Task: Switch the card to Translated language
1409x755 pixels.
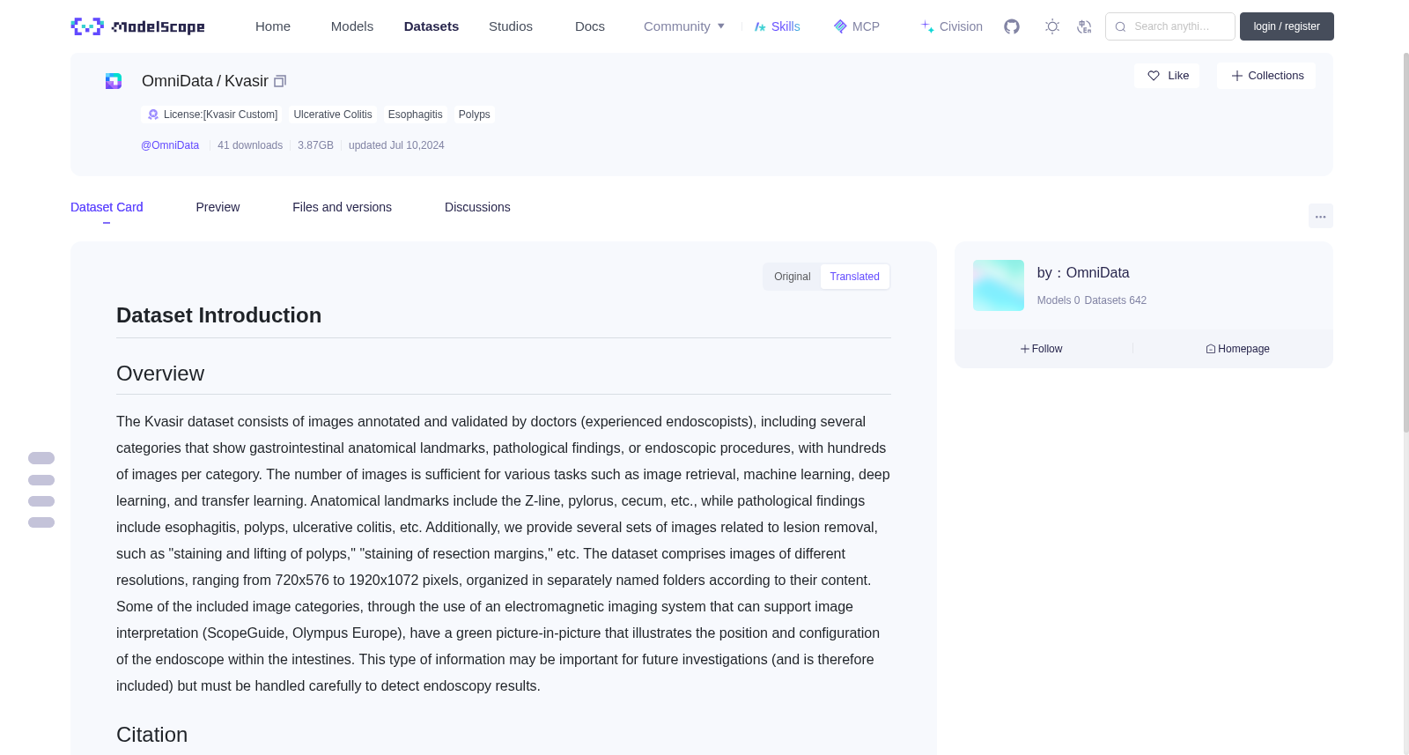Action: (x=854, y=277)
